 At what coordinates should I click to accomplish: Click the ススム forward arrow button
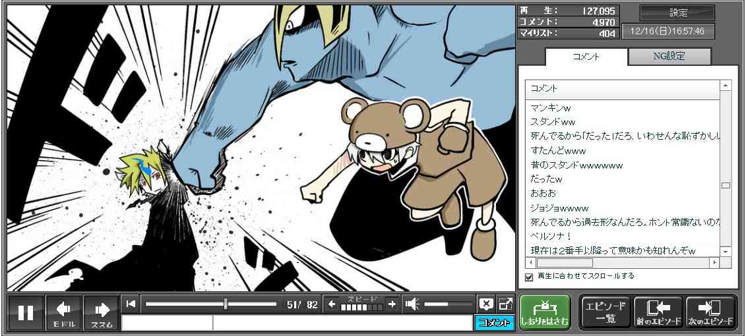coord(101,312)
